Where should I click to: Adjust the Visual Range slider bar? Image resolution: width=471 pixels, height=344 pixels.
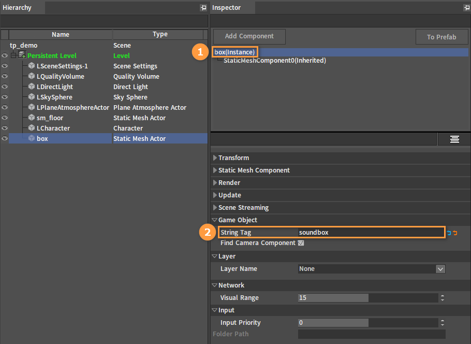368,298
